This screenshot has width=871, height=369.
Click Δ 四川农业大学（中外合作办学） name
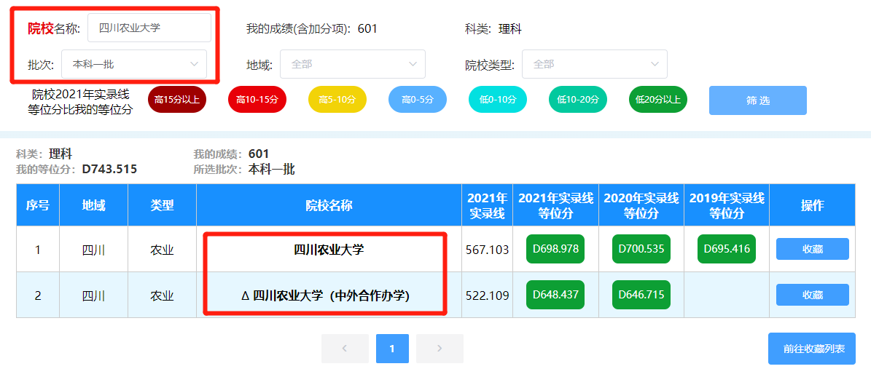[326, 296]
